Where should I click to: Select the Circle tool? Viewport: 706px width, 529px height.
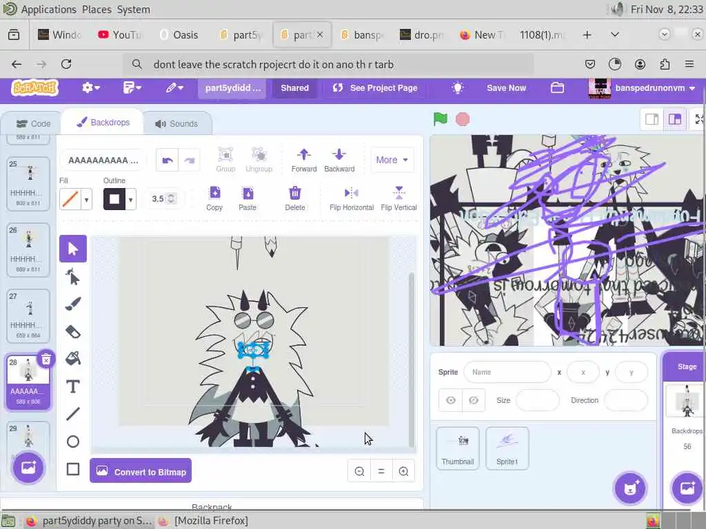(x=73, y=442)
